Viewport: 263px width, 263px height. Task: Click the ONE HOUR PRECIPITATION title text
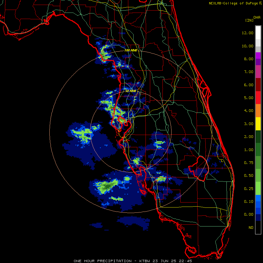pyautogui.click(x=103, y=261)
